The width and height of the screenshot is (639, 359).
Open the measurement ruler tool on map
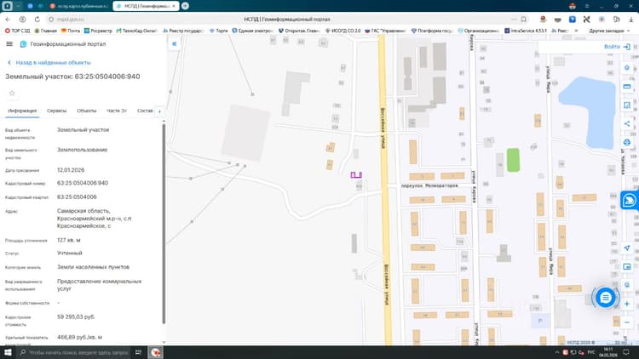point(627,87)
